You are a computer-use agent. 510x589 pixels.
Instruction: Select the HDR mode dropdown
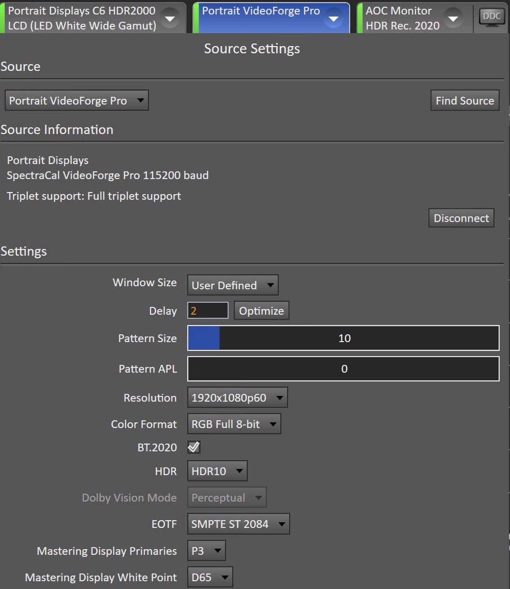pos(217,470)
